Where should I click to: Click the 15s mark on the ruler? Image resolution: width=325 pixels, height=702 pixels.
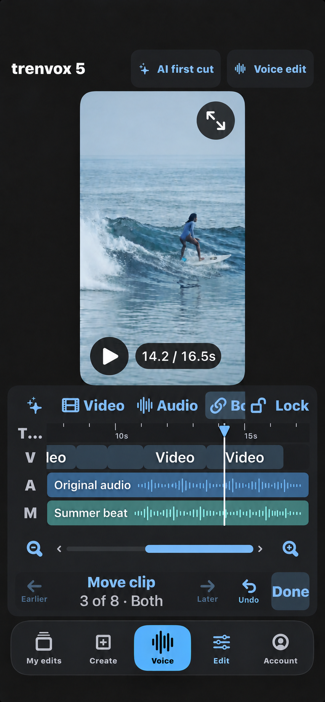point(251,436)
